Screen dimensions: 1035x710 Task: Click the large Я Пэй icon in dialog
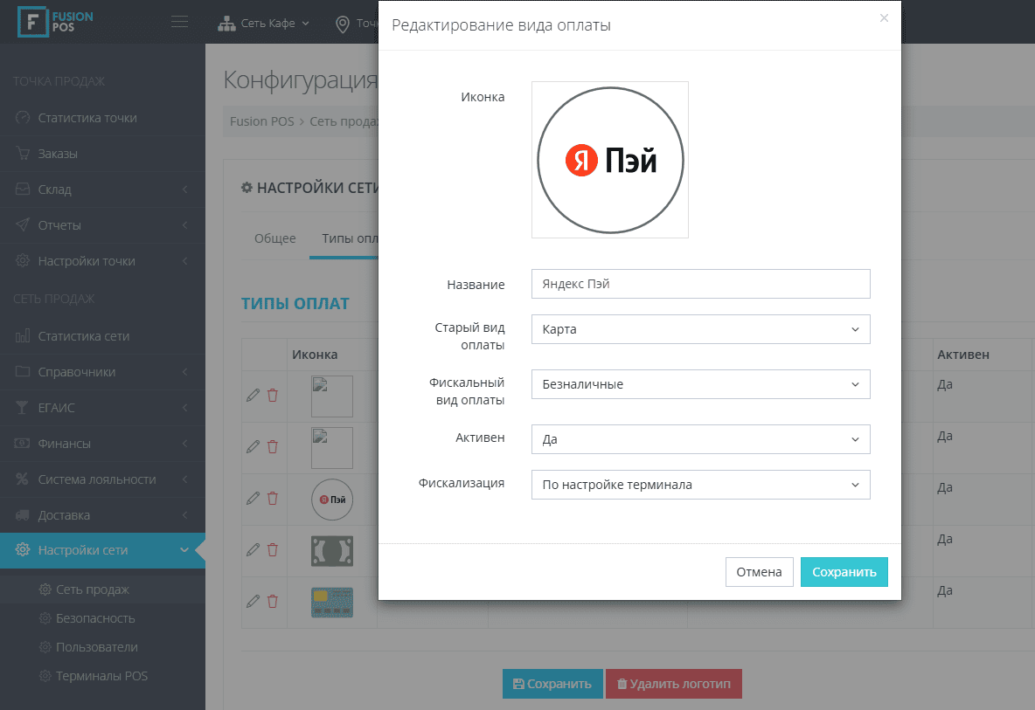tap(610, 160)
